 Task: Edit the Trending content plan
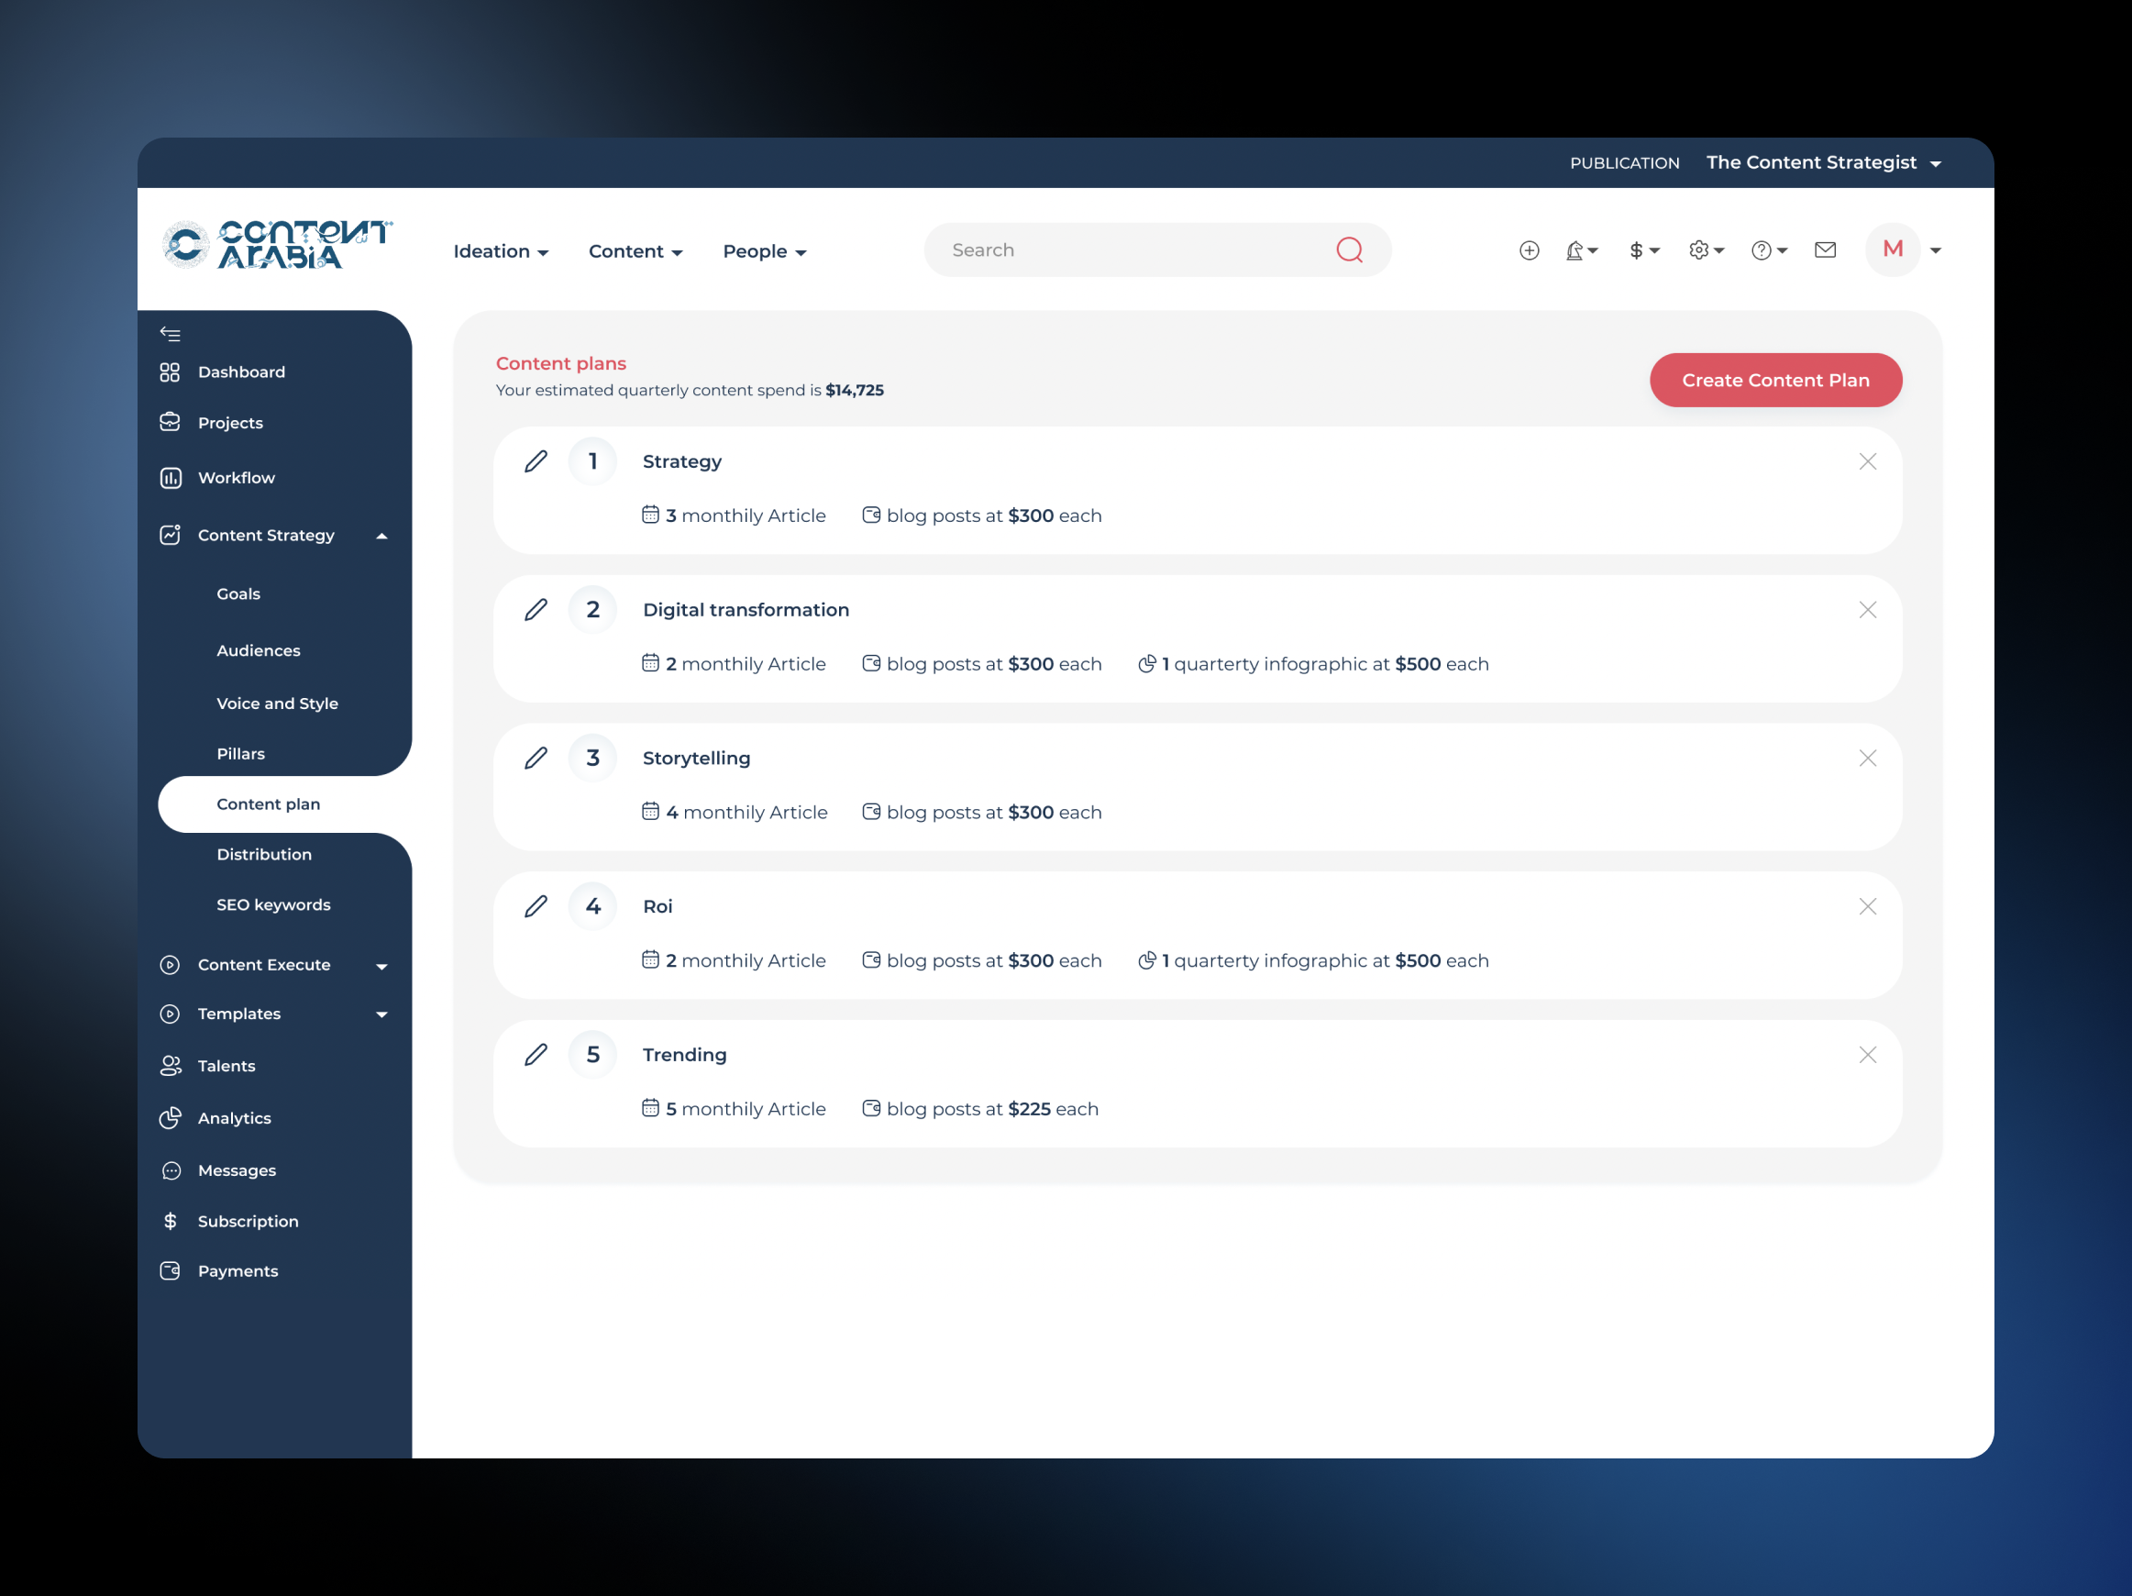(x=536, y=1055)
